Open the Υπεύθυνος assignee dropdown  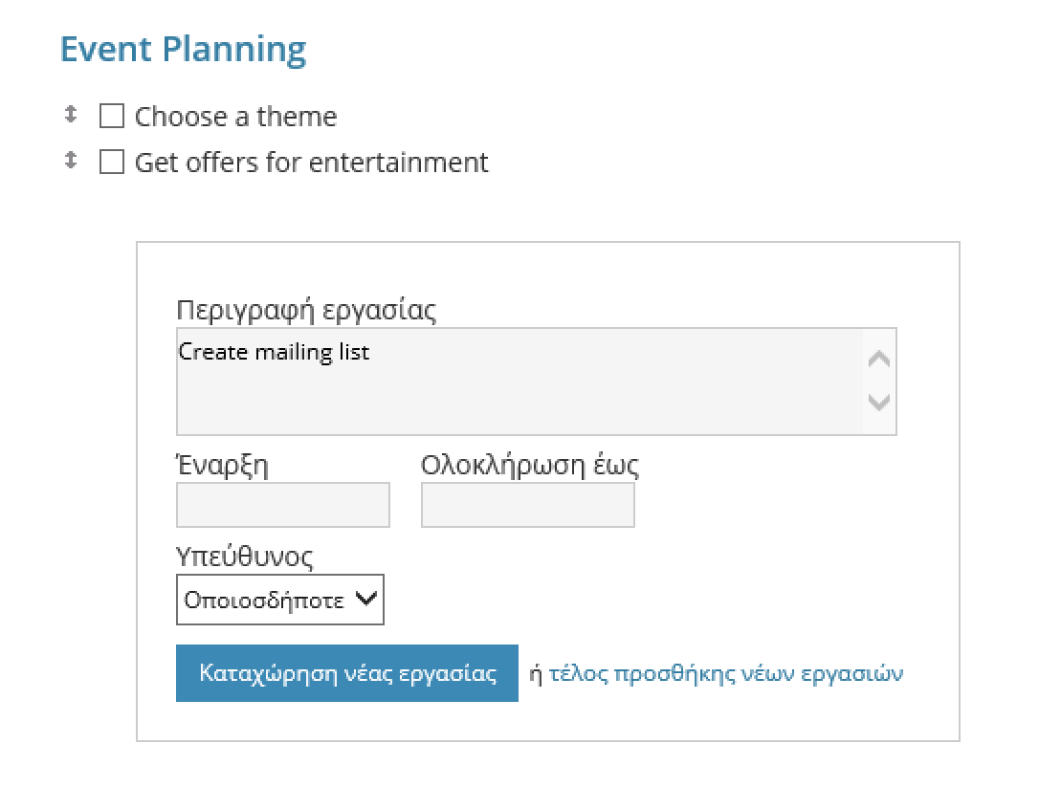click(x=280, y=600)
